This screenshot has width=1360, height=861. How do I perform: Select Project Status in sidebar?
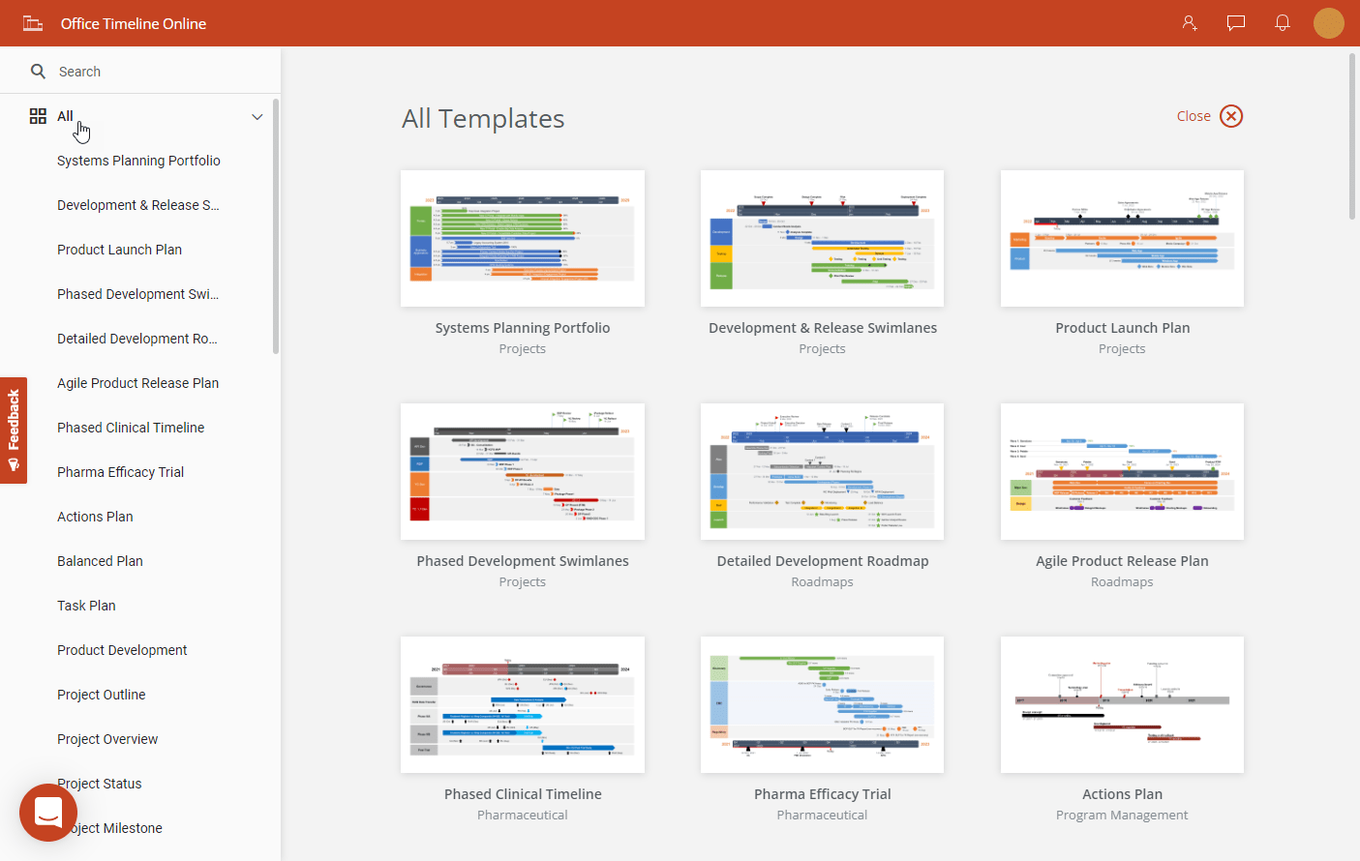pos(99,784)
